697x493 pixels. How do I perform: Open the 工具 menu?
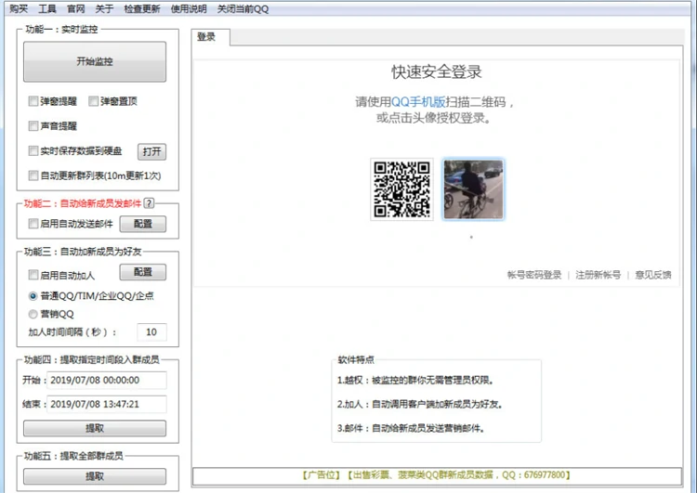point(47,9)
